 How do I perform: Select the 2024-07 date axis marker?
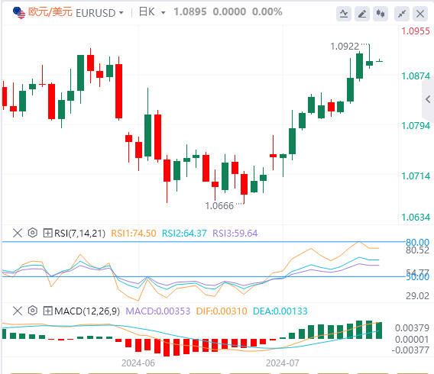click(x=282, y=363)
